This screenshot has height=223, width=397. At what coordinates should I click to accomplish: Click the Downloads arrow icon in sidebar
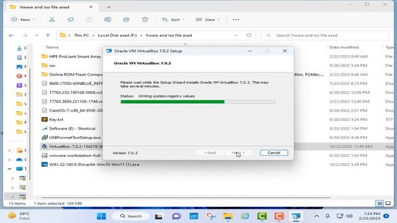click(19, 48)
